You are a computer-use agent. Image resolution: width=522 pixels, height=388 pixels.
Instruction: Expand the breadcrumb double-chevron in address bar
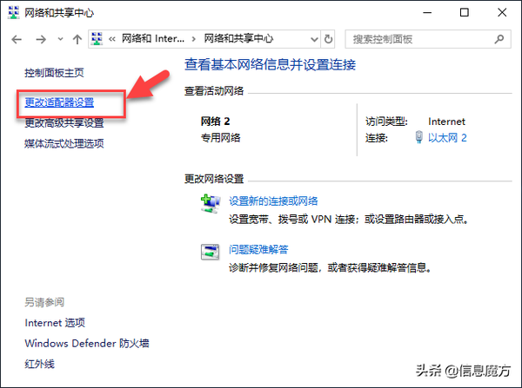click(112, 39)
